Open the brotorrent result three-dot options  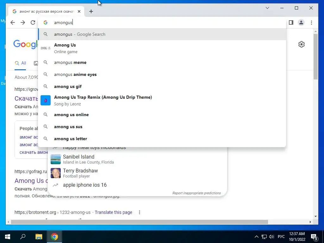point(140,212)
